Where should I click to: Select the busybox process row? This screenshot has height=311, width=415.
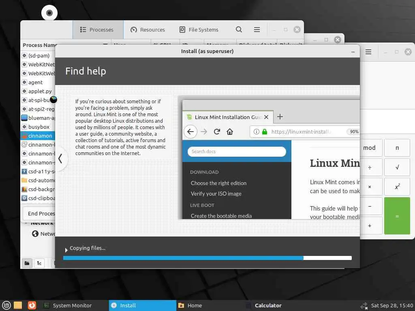tap(38, 127)
